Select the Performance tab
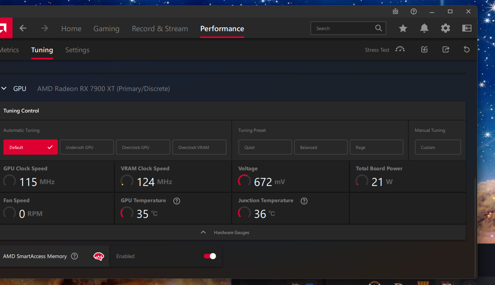 point(222,28)
